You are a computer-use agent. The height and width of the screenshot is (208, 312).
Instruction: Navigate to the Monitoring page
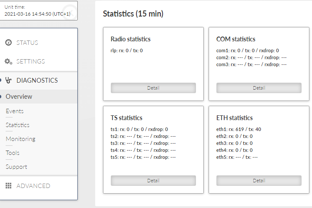coord(20,139)
